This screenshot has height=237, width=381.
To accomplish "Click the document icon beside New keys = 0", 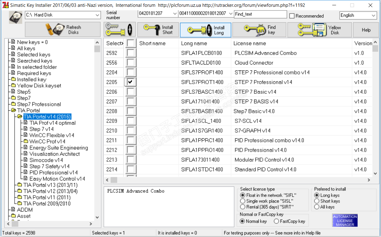I will click(13, 42).
